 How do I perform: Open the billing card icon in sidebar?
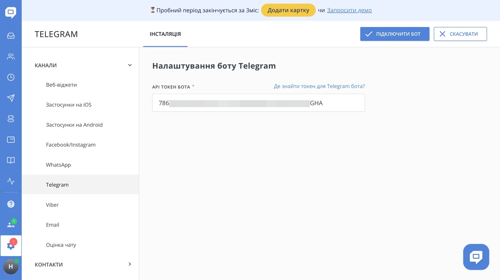(11, 140)
